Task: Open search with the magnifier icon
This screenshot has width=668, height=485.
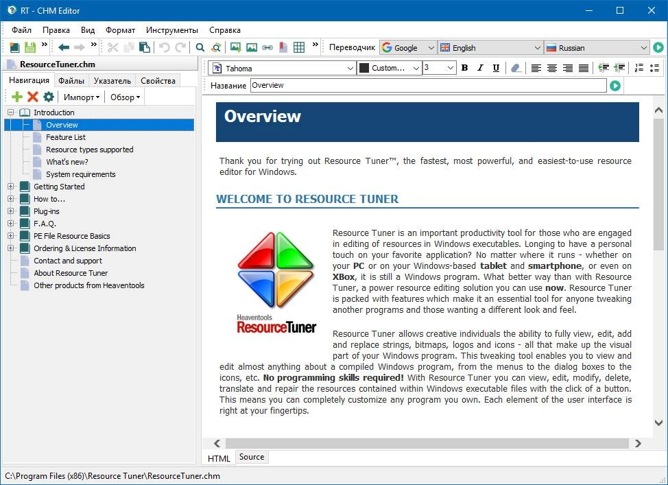Action: (200, 47)
